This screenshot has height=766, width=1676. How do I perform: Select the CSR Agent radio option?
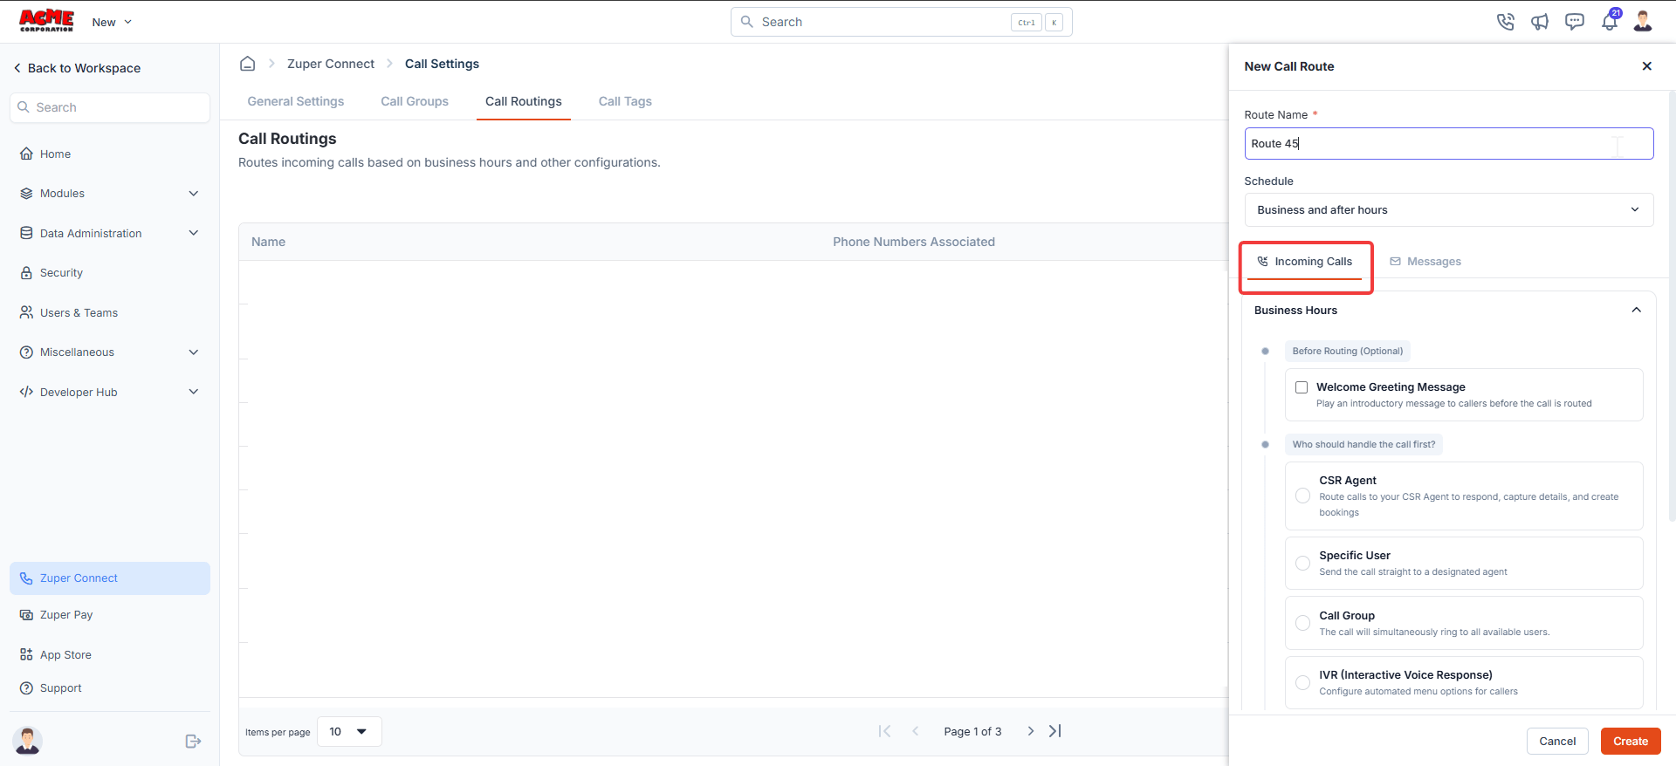(1302, 496)
